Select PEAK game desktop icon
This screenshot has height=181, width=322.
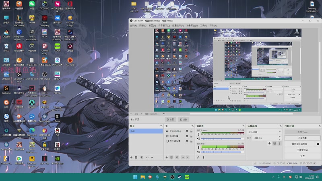(x=44, y=33)
